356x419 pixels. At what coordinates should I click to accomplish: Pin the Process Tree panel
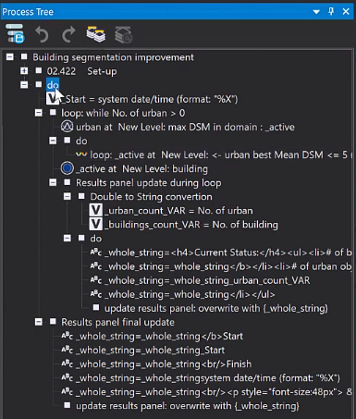pos(331,12)
